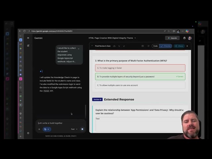Add a new tab with the sidebar plus
This screenshot has width=212, height=159.
[21, 136]
